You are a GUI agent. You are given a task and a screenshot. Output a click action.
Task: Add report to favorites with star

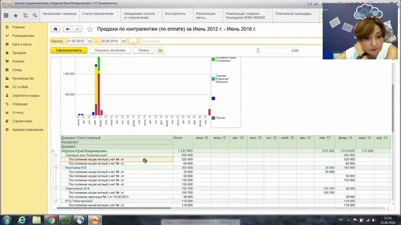[90, 29]
